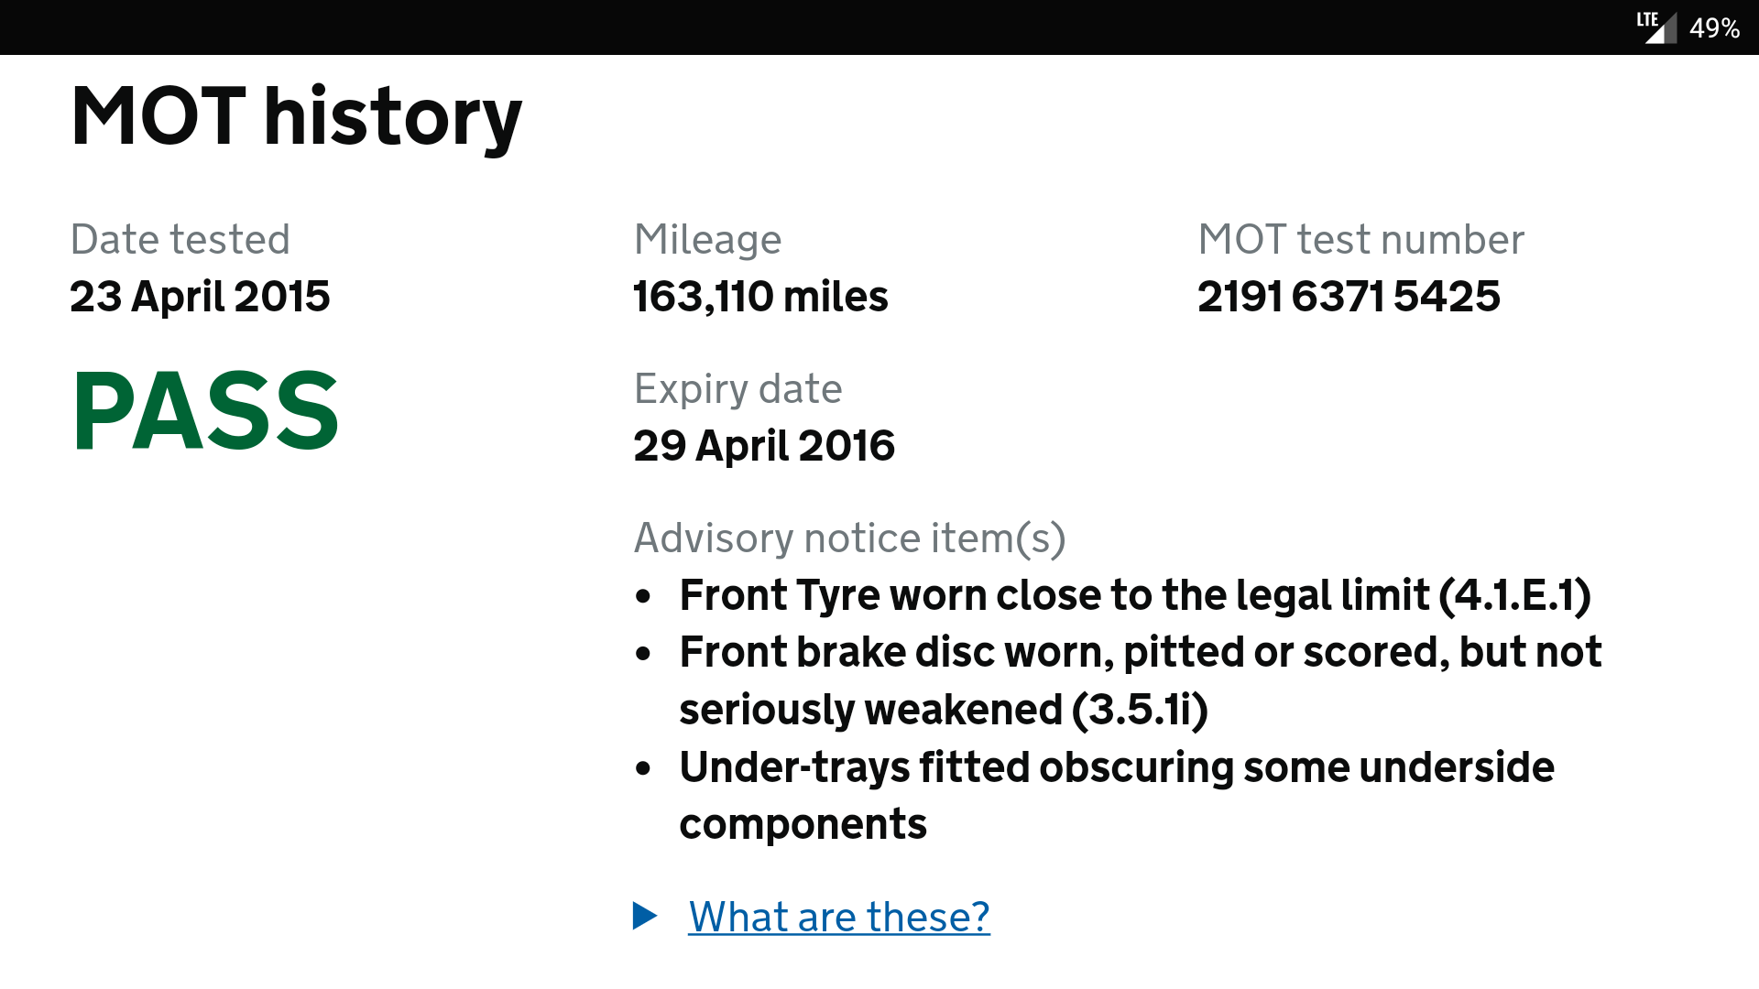
Task: Select the front tyre worn advisory item
Action: pyautogui.click(x=1135, y=595)
